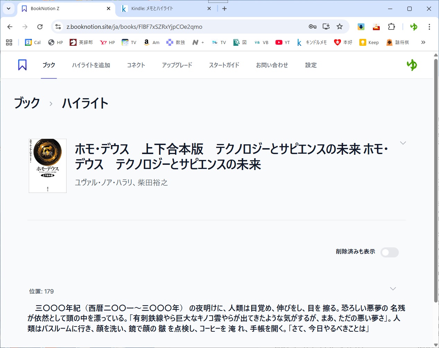Open the green user avatar icon in header
439x348 pixels.
click(x=412, y=65)
